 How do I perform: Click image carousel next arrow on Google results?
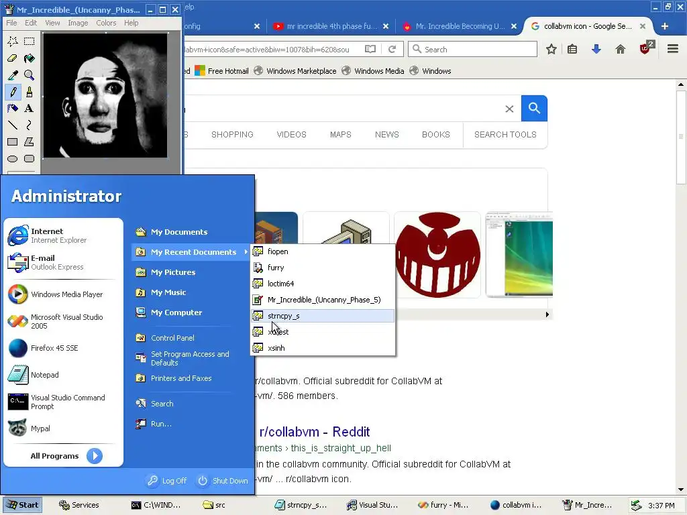click(547, 314)
